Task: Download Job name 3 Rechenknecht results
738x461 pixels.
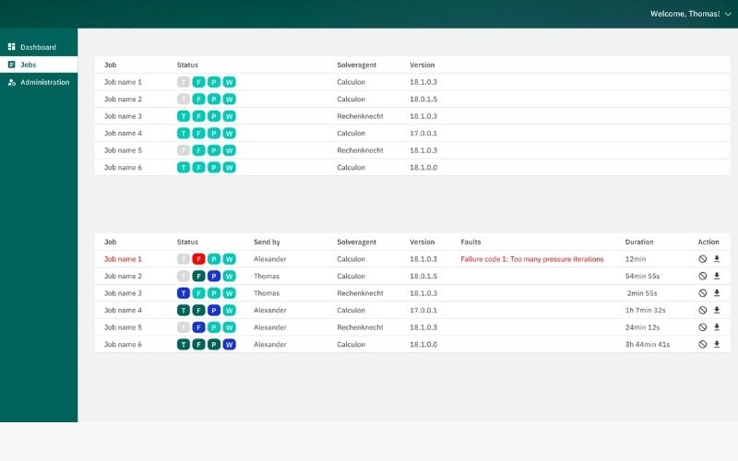Action: [717, 293]
